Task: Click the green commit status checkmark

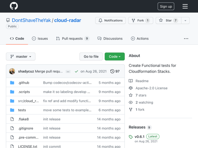Action: click(76, 71)
